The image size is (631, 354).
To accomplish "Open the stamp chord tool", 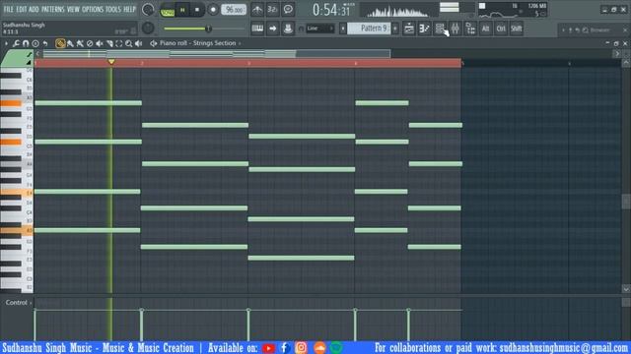I will click(35, 43).
